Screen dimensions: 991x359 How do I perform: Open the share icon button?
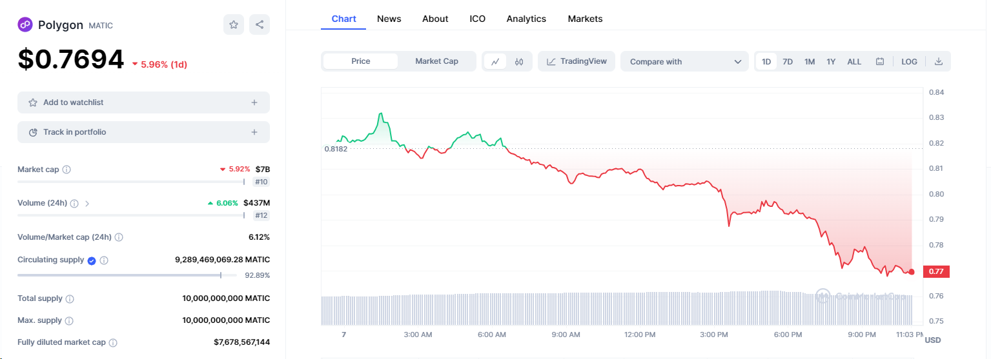(260, 24)
